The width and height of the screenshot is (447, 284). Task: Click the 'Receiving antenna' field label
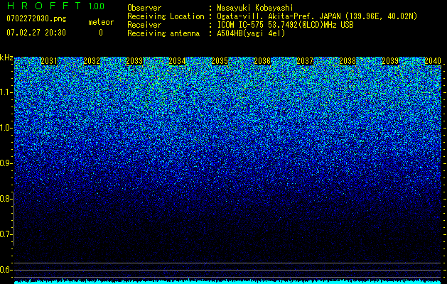pos(163,33)
